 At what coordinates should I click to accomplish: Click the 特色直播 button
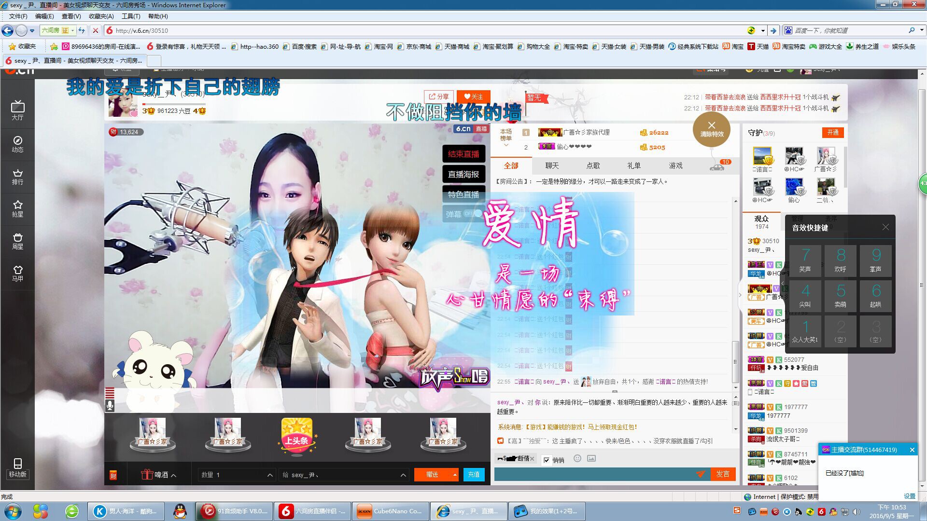(x=463, y=194)
